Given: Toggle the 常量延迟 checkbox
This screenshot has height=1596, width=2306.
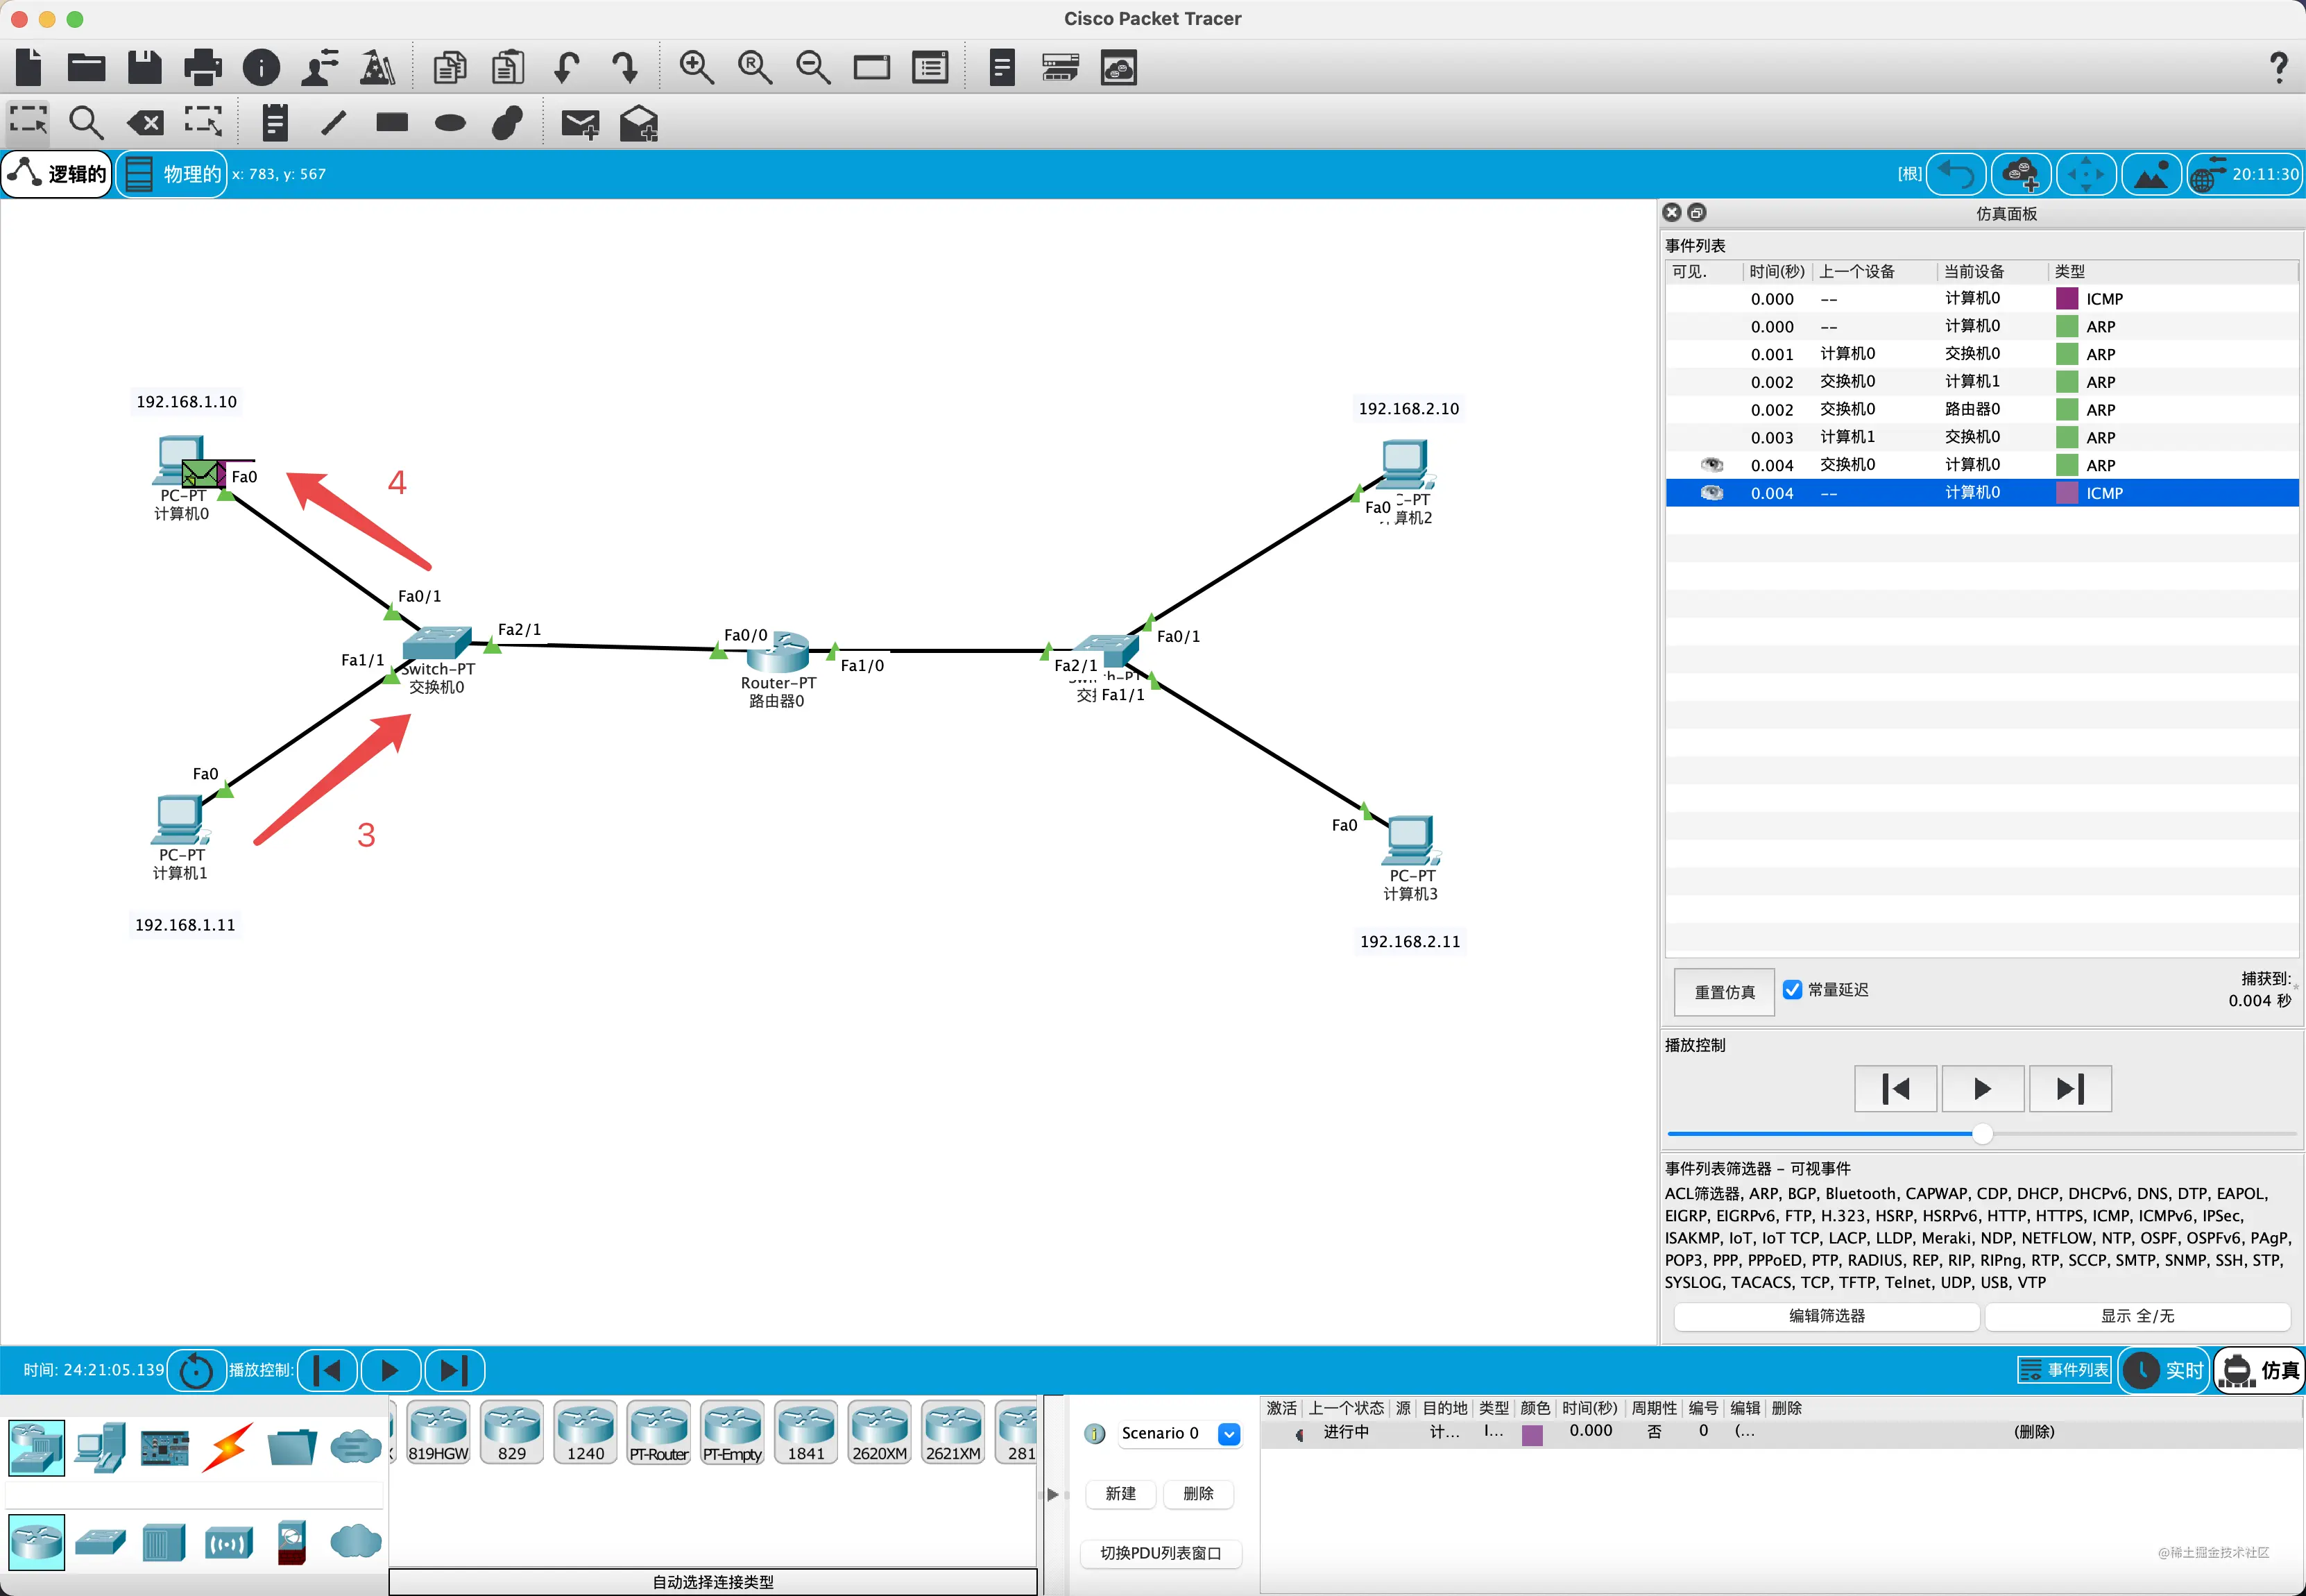Looking at the screenshot, I should point(1792,989).
